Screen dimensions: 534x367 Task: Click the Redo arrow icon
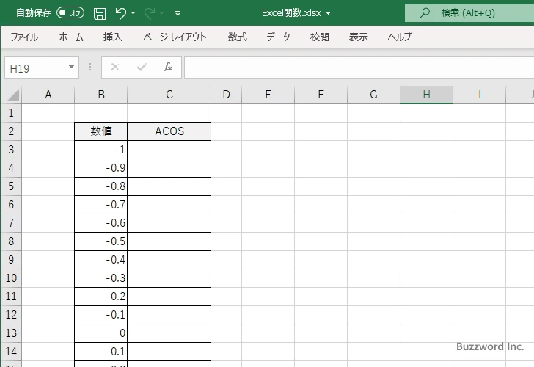point(150,13)
